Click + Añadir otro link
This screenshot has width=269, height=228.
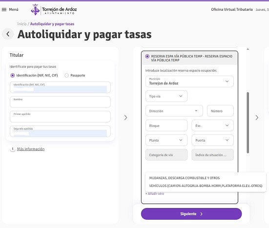point(155,193)
